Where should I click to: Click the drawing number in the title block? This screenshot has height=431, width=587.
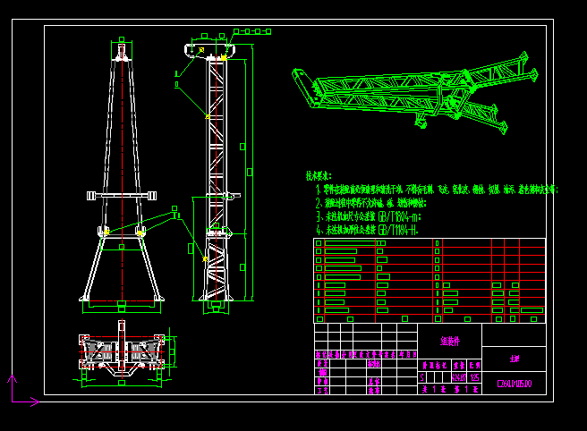tap(514, 384)
